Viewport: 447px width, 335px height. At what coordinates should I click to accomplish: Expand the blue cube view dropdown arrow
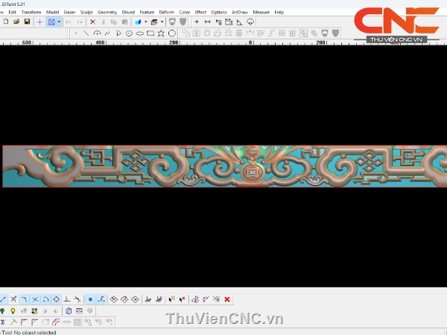point(146,22)
